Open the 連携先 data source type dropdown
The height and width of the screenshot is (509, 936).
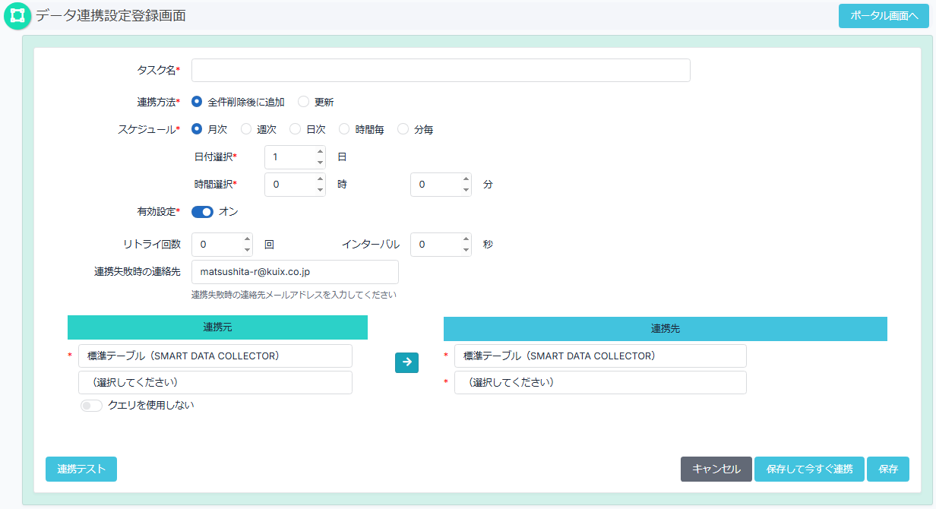tap(600, 356)
